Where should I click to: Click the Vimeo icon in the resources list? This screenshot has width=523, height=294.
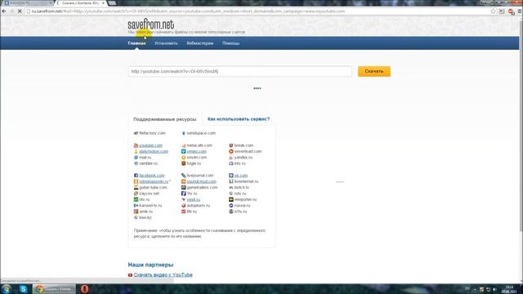[183, 151]
